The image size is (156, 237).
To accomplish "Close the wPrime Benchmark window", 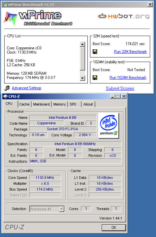I will 150,5.
